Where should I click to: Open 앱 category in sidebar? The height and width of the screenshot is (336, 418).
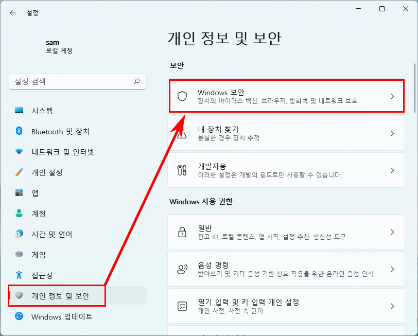(x=78, y=192)
